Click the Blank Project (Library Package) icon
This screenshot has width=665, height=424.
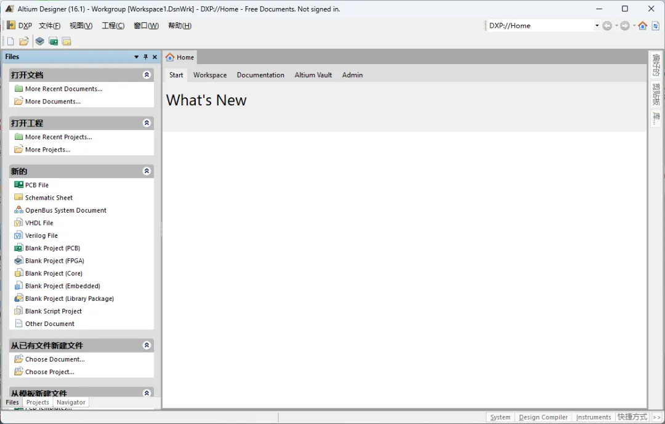click(x=18, y=298)
